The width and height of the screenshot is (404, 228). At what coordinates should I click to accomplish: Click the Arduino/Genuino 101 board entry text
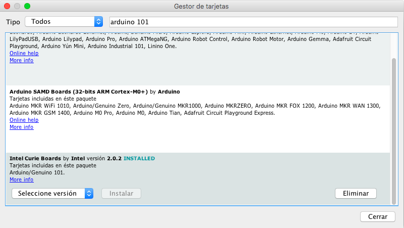[x=37, y=172]
